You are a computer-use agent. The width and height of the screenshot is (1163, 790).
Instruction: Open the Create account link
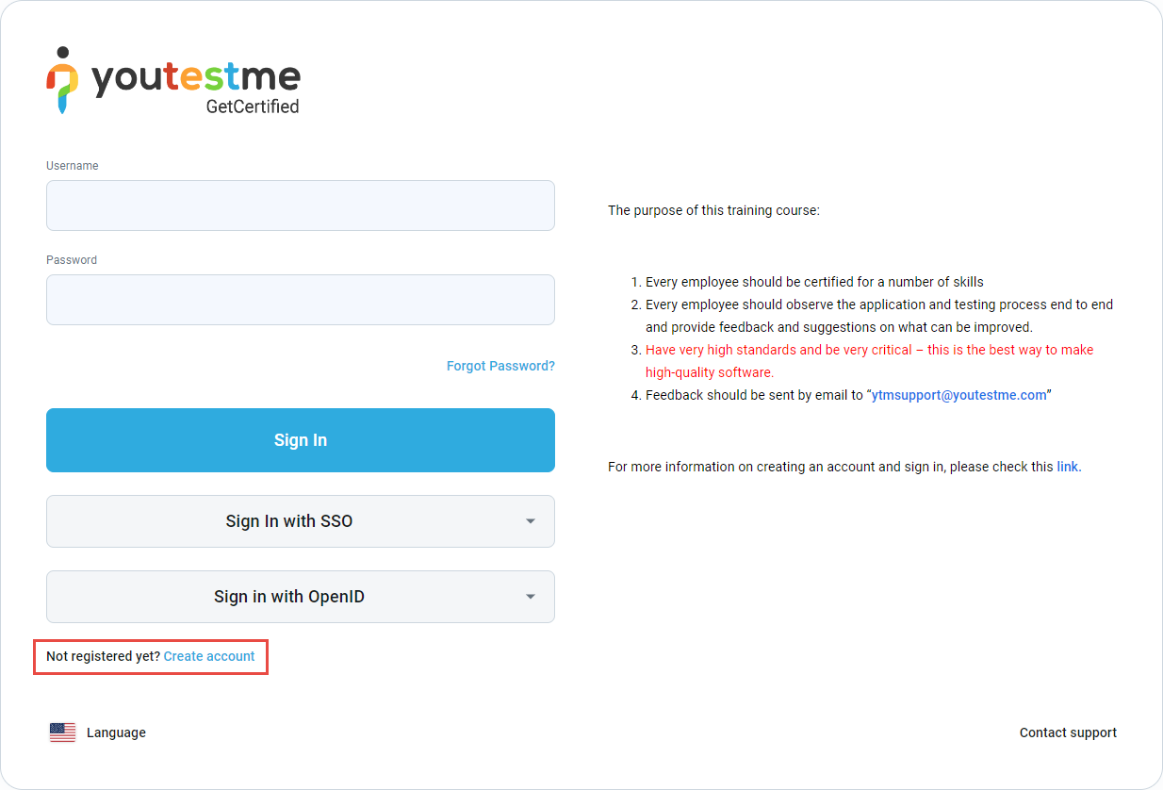[209, 656]
